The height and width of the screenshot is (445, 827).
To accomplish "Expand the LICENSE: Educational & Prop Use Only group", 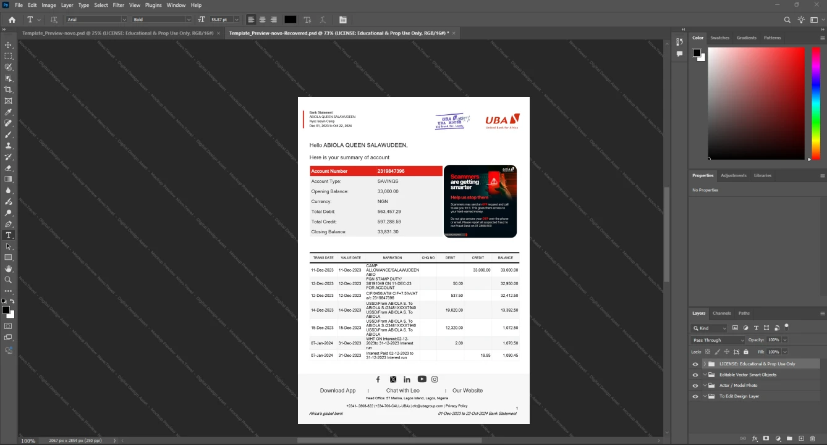I will click(x=705, y=364).
